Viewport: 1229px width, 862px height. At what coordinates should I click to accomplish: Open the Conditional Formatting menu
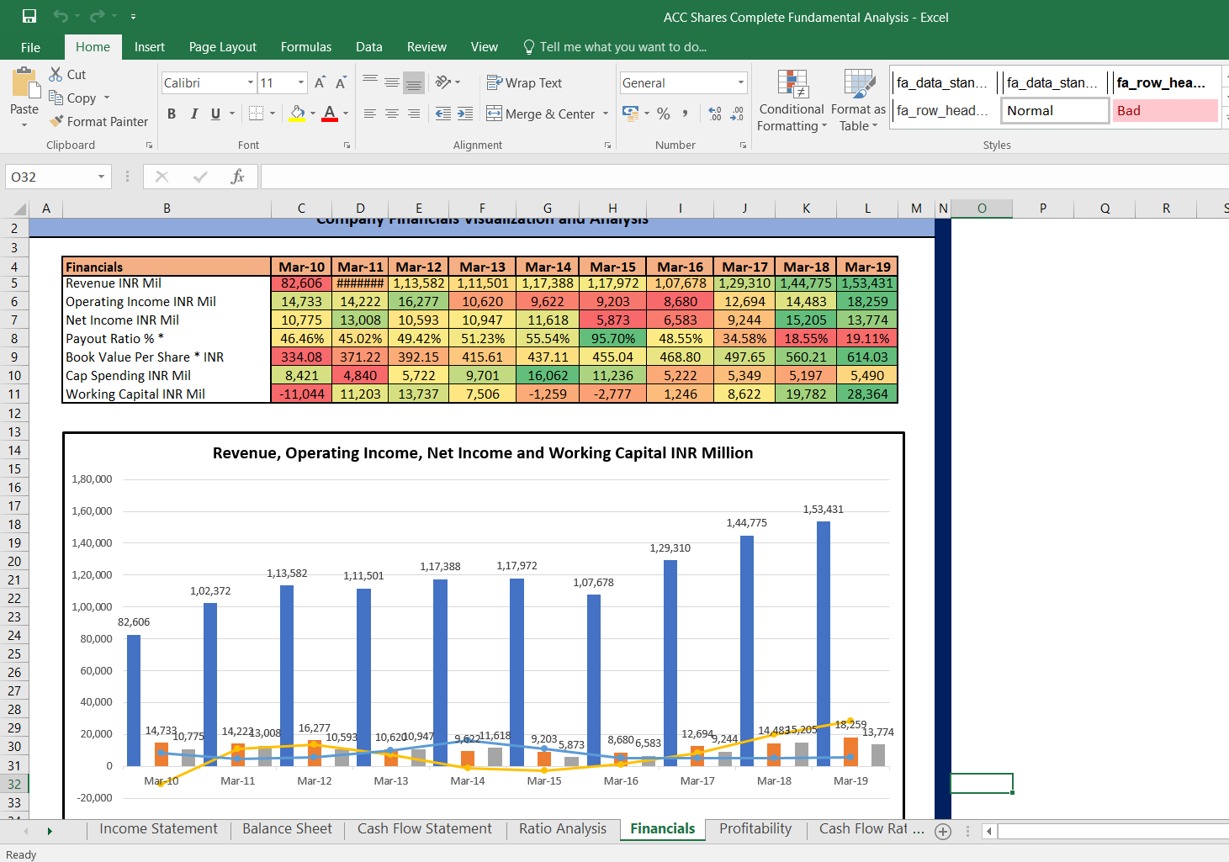792,101
